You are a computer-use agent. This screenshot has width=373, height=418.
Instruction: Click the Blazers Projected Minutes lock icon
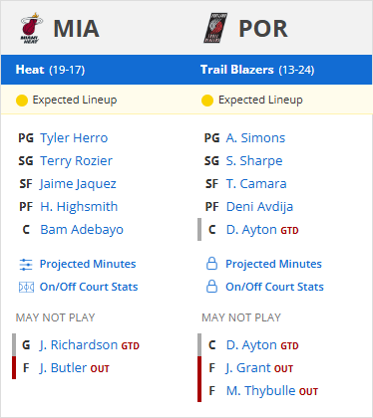click(211, 264)
